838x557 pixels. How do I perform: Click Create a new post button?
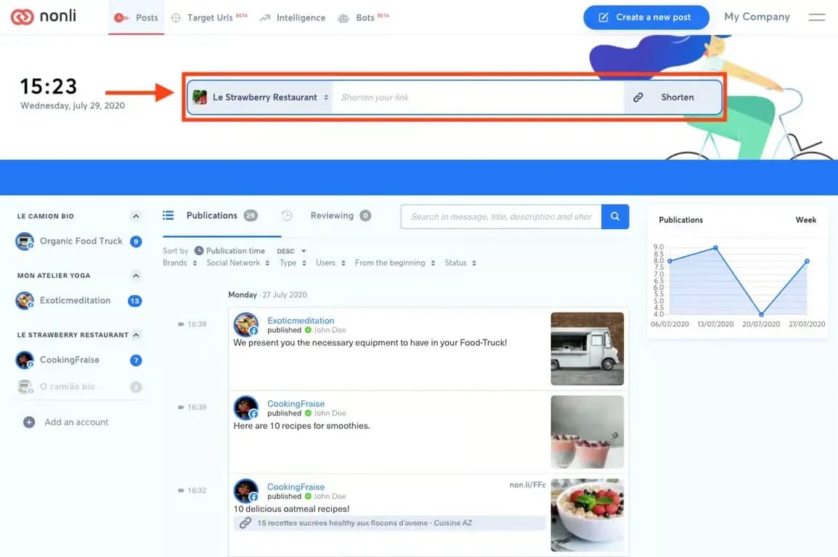tap(646, 17)
